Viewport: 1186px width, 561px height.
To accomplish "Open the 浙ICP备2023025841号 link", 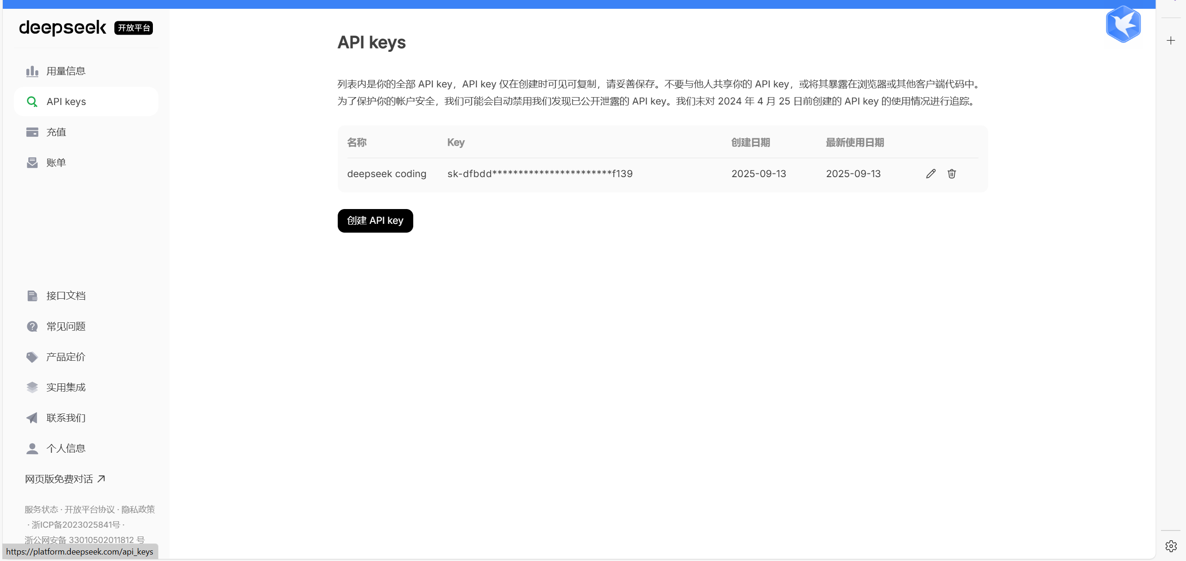I will tap(76, 524).
